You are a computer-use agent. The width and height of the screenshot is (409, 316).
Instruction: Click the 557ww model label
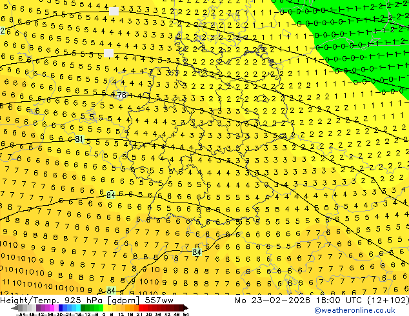click(159, 301)
